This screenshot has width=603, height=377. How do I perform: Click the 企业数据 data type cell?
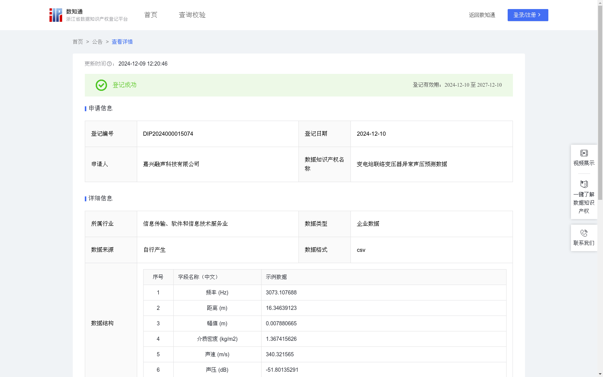pyautogui.click(x=432, y=224)
